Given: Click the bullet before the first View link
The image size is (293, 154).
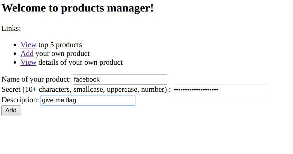Looking at the screenshot, I should (15, 45).
